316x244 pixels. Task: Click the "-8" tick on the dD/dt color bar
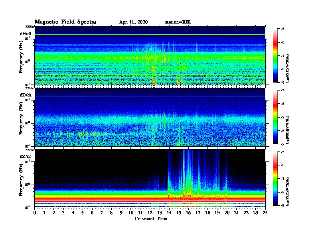282,131
